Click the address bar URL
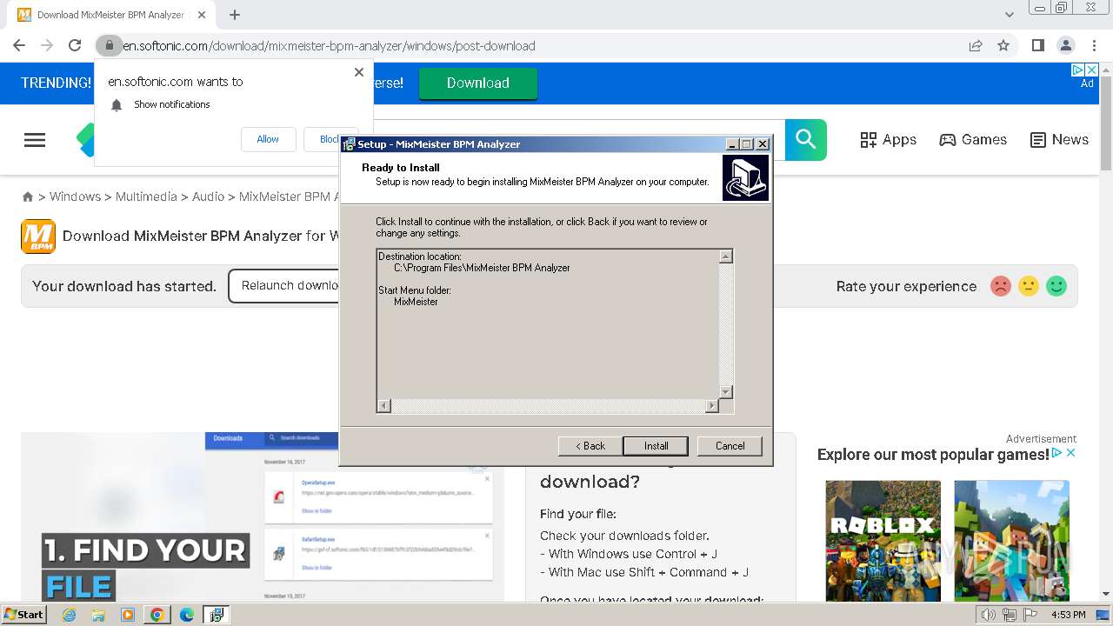 (329, 46)
